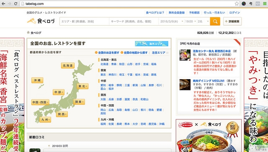Click the 活魚センター魚丸 restaurant thumbnail

(x=185, y=55)
